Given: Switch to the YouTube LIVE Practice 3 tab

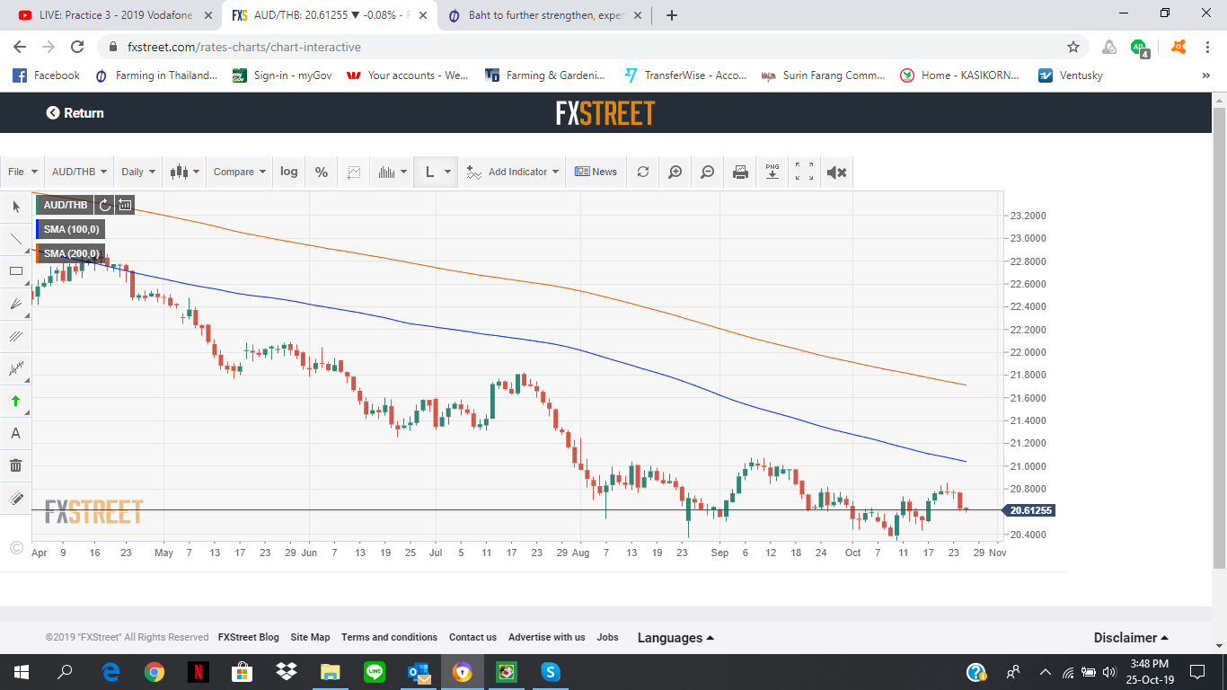Looking at the screenshot, I should pyautogui.click(x=115, y=15).
